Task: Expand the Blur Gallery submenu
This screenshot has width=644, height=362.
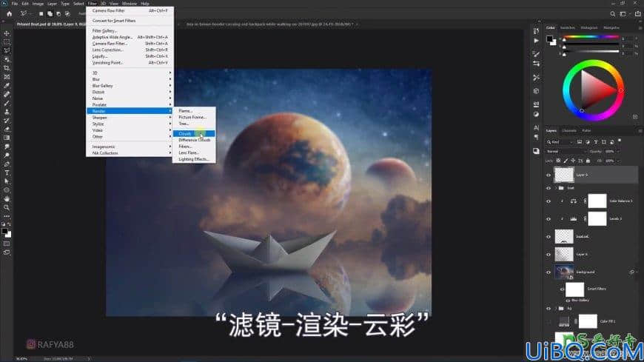Action: 130,85
